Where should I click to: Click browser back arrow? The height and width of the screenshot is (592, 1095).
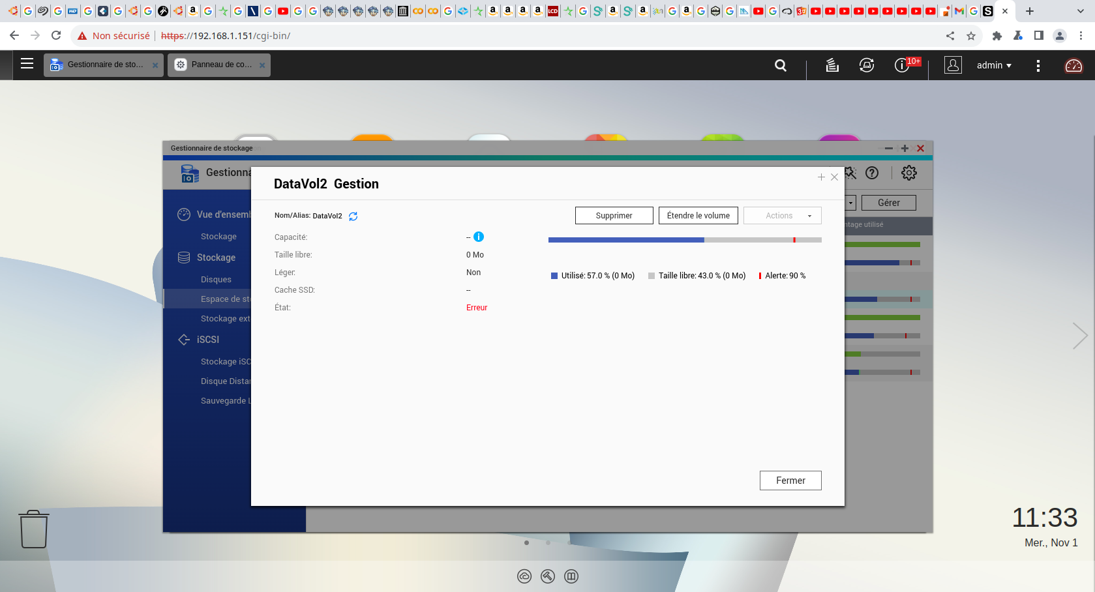coord(14,36)
